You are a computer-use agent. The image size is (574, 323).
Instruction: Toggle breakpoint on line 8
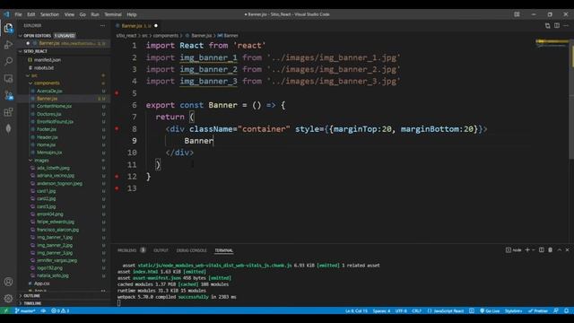pos(117,128)
